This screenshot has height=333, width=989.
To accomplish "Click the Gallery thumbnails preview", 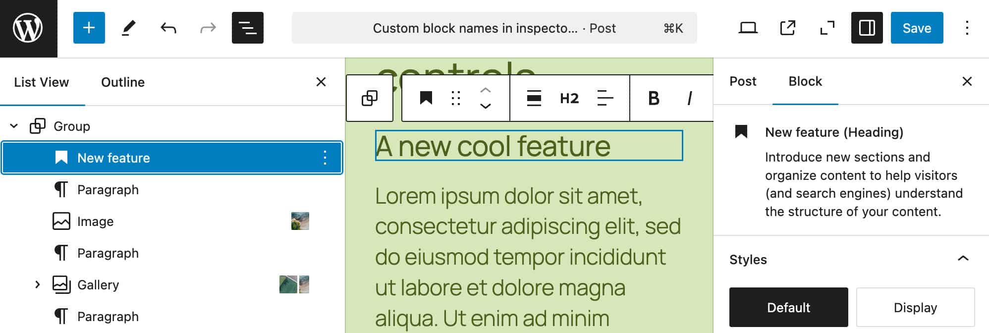I will coord(294,284).
